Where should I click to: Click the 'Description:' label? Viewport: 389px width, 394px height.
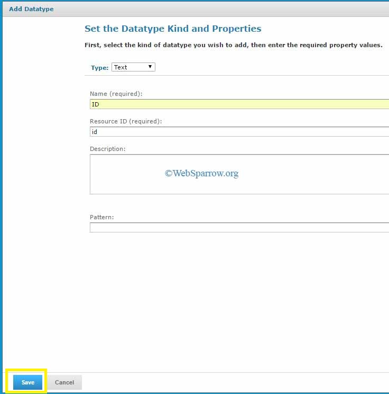tap(108, 149)
